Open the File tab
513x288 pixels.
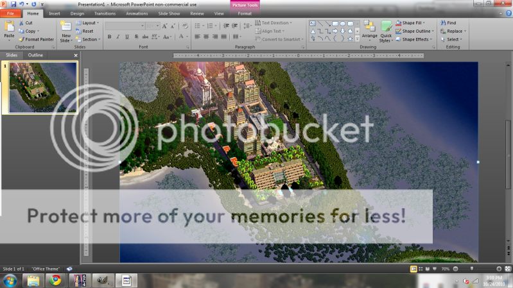(x=10, y=13)
